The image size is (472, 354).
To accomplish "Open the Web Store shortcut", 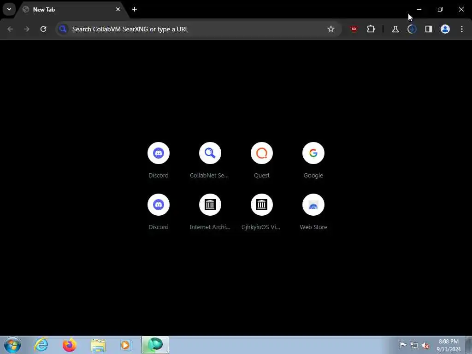I will (313, 205).
